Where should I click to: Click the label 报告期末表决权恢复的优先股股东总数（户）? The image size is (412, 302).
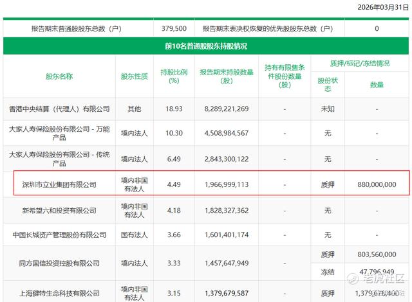(x=268, y=28)
